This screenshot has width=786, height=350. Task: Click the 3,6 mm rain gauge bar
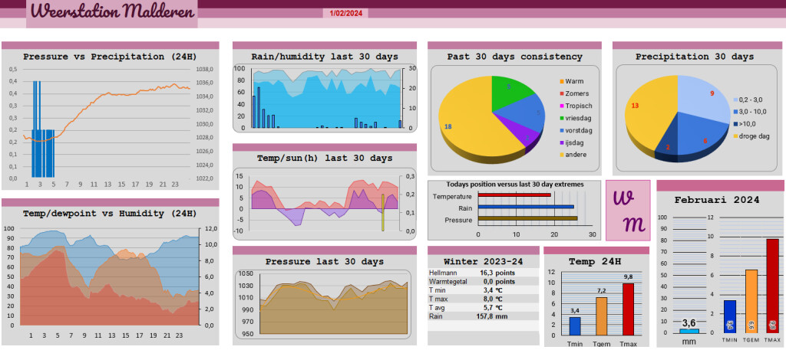(689, 331)
